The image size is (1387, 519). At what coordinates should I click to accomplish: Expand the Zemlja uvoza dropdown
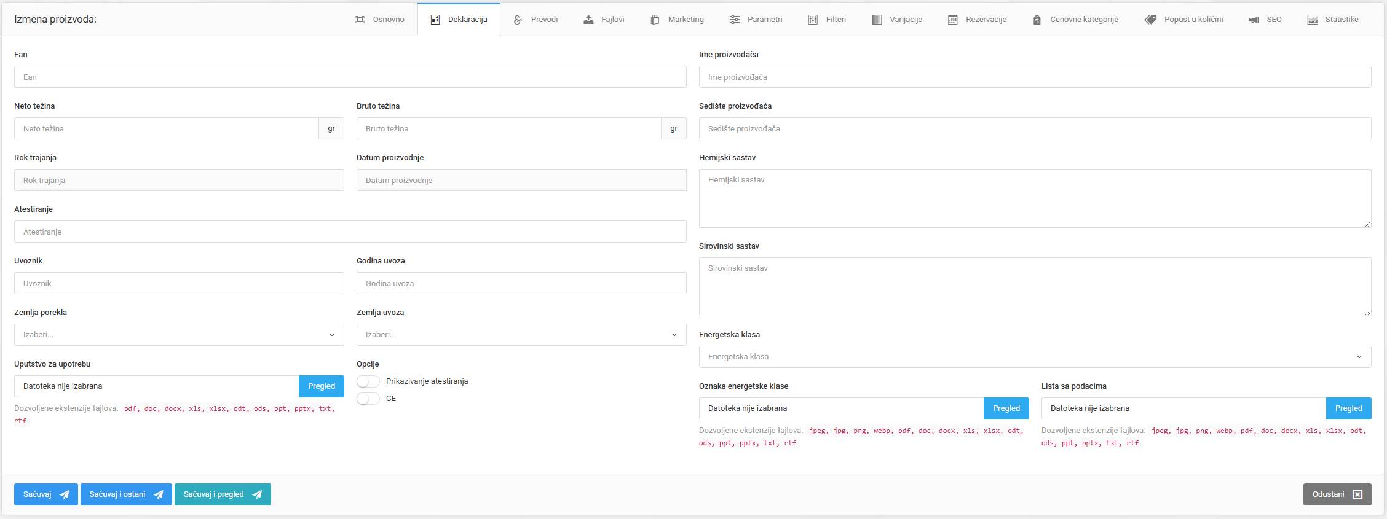521,335
